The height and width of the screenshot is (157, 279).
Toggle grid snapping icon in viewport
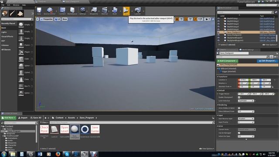pyautogui.click(x=177, y=19)
